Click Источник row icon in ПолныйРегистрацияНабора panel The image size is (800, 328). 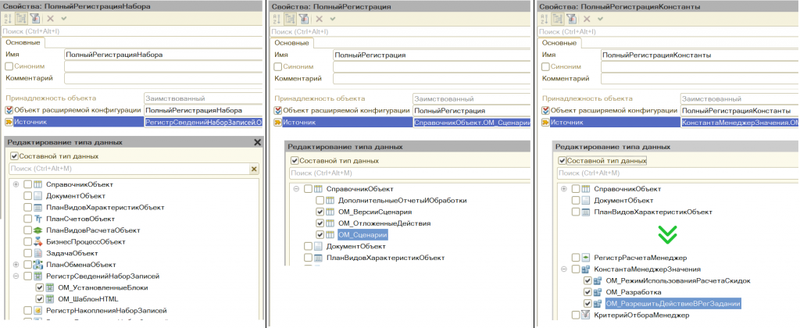pos(8,122)
